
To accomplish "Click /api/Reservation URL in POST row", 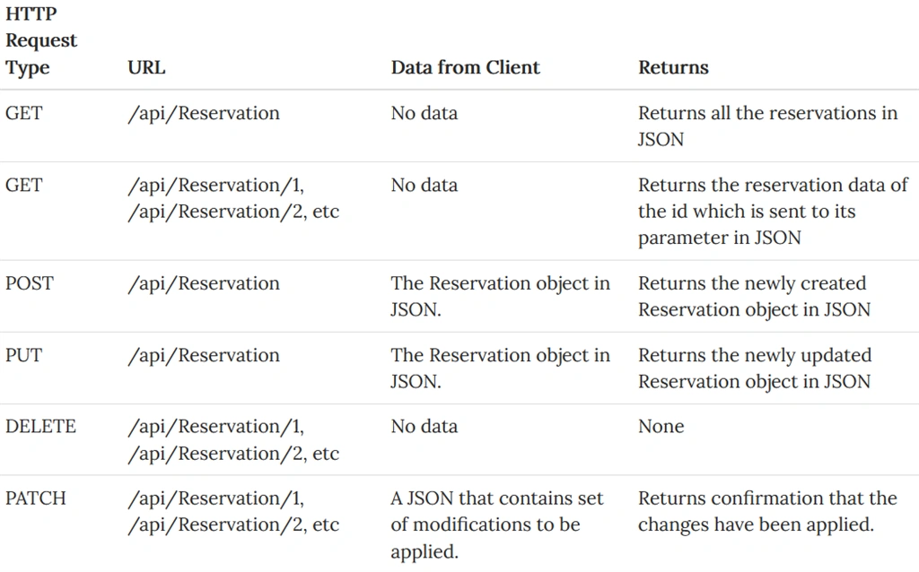I will [x=204, y=283].
